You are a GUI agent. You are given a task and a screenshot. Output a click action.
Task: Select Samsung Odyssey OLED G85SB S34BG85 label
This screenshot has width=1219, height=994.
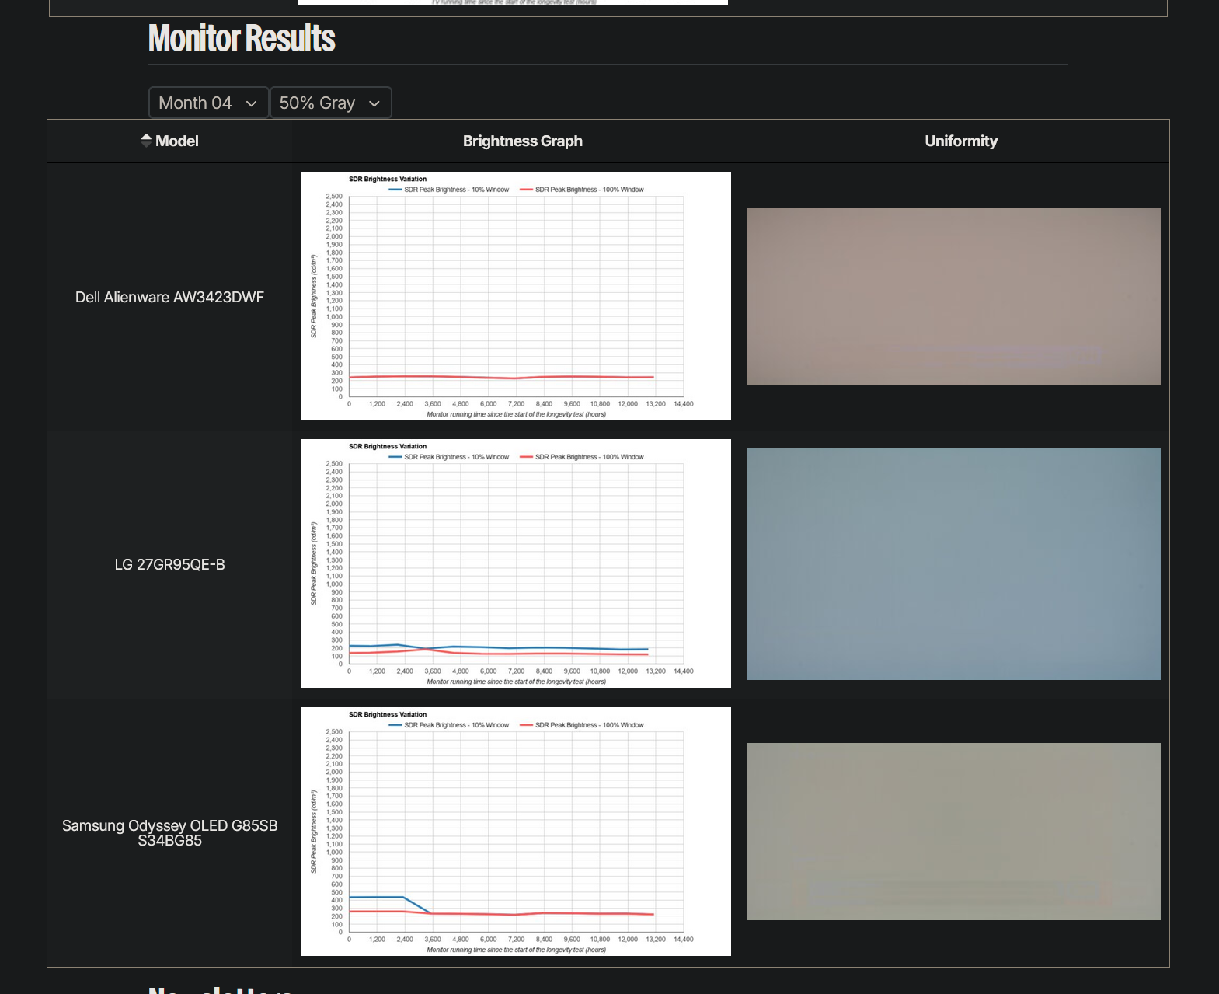[x=169, y=832]
